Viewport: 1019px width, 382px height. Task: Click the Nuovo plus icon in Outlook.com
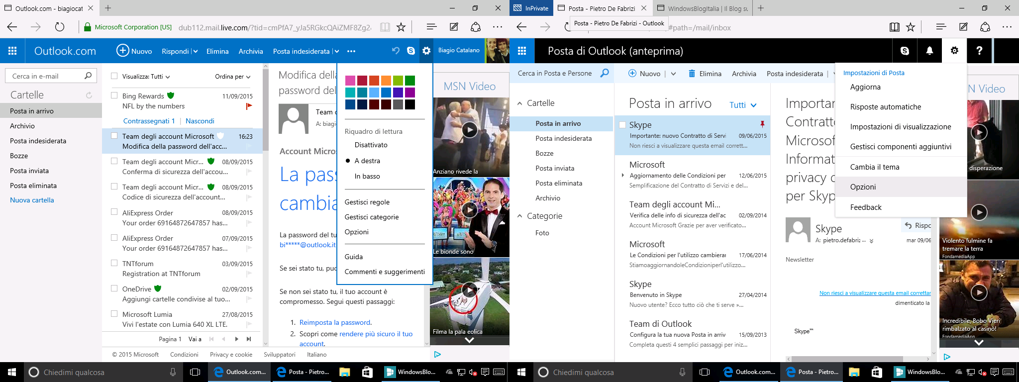click(x=122, y=51)
